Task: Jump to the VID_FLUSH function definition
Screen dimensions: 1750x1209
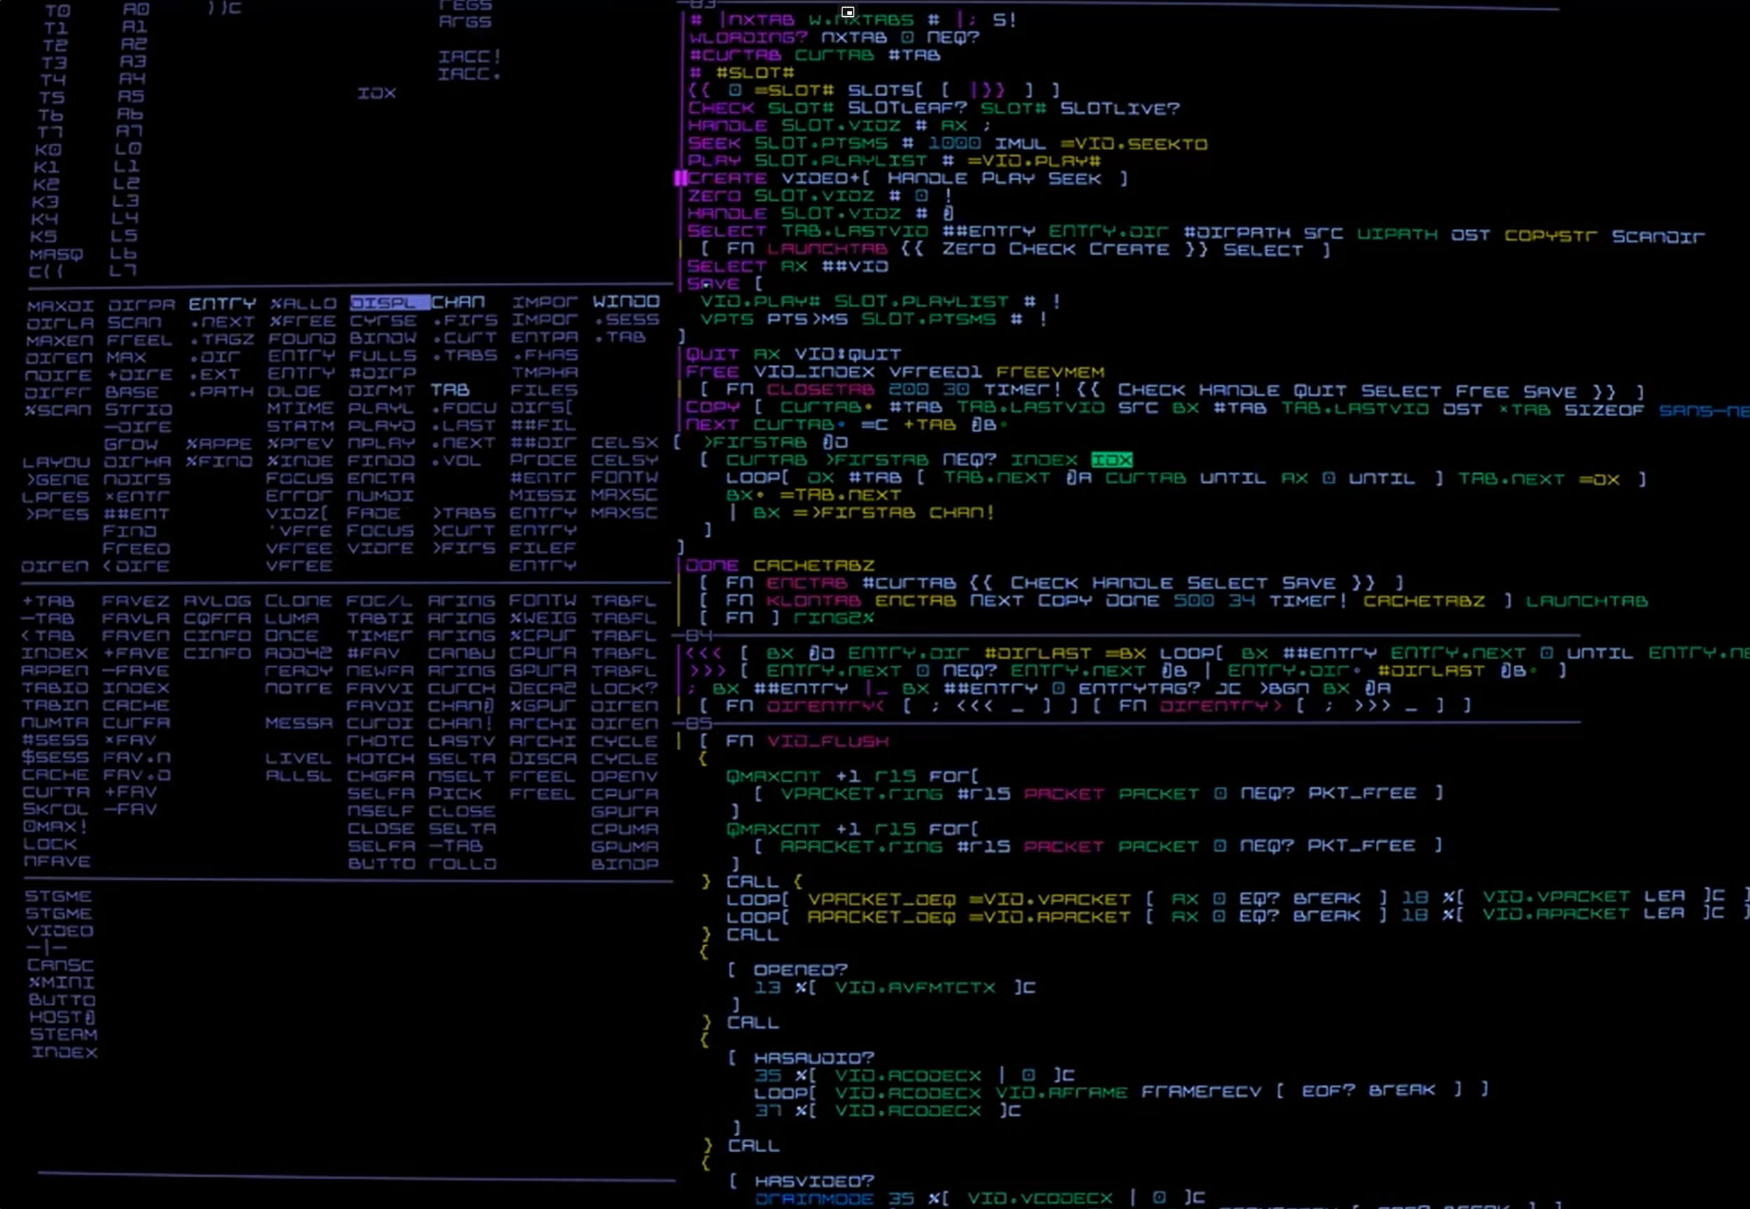Action: coord(827,741)
